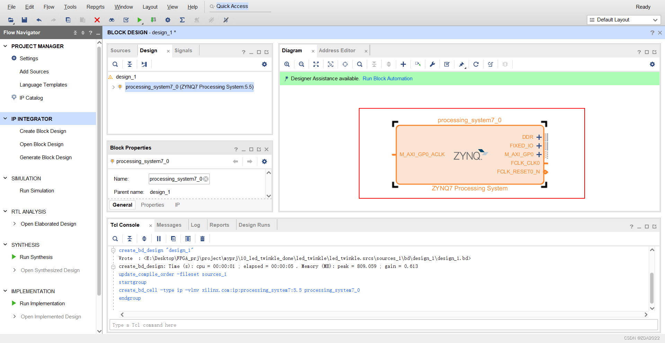Screen dimensions: 665x343
Task: Collapse the IP INTEGRATOR section
Action: 5,119
